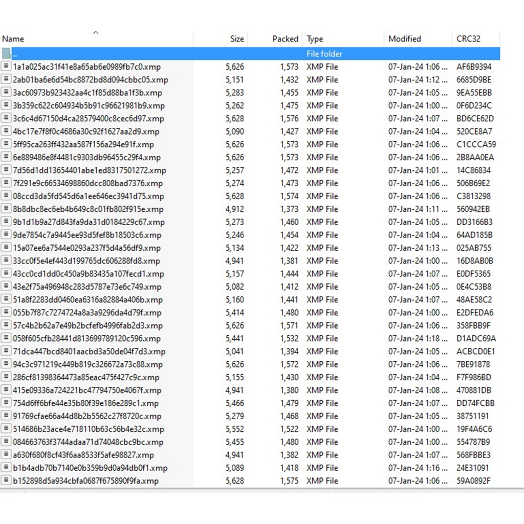Viewport: 524px width, 524px height.
Task: Sort the list by the Name column header
Action: tap(13, 39)
